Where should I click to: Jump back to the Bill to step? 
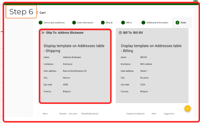click(123, 22)
